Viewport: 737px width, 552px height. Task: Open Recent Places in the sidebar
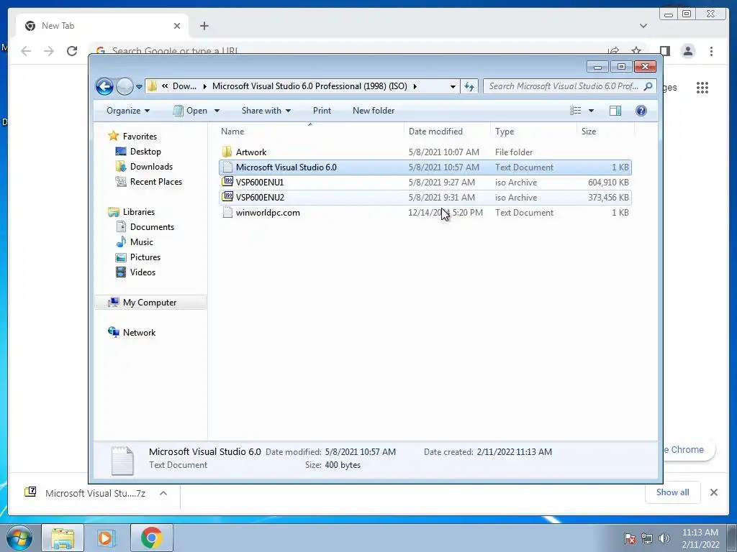pyautogui.click(x=155, y=182)
